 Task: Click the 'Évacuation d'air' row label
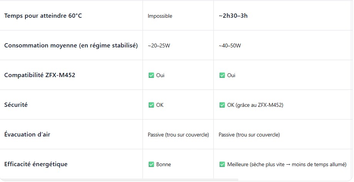27,135
